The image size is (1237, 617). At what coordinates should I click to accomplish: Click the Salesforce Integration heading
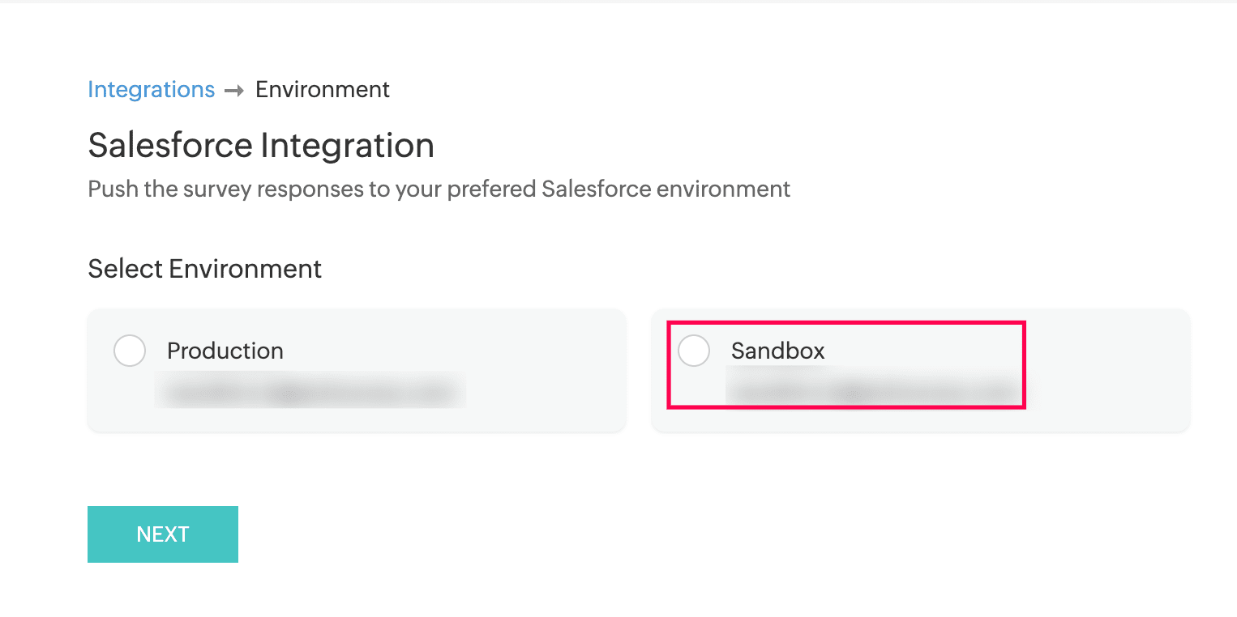tap(261, 146)
